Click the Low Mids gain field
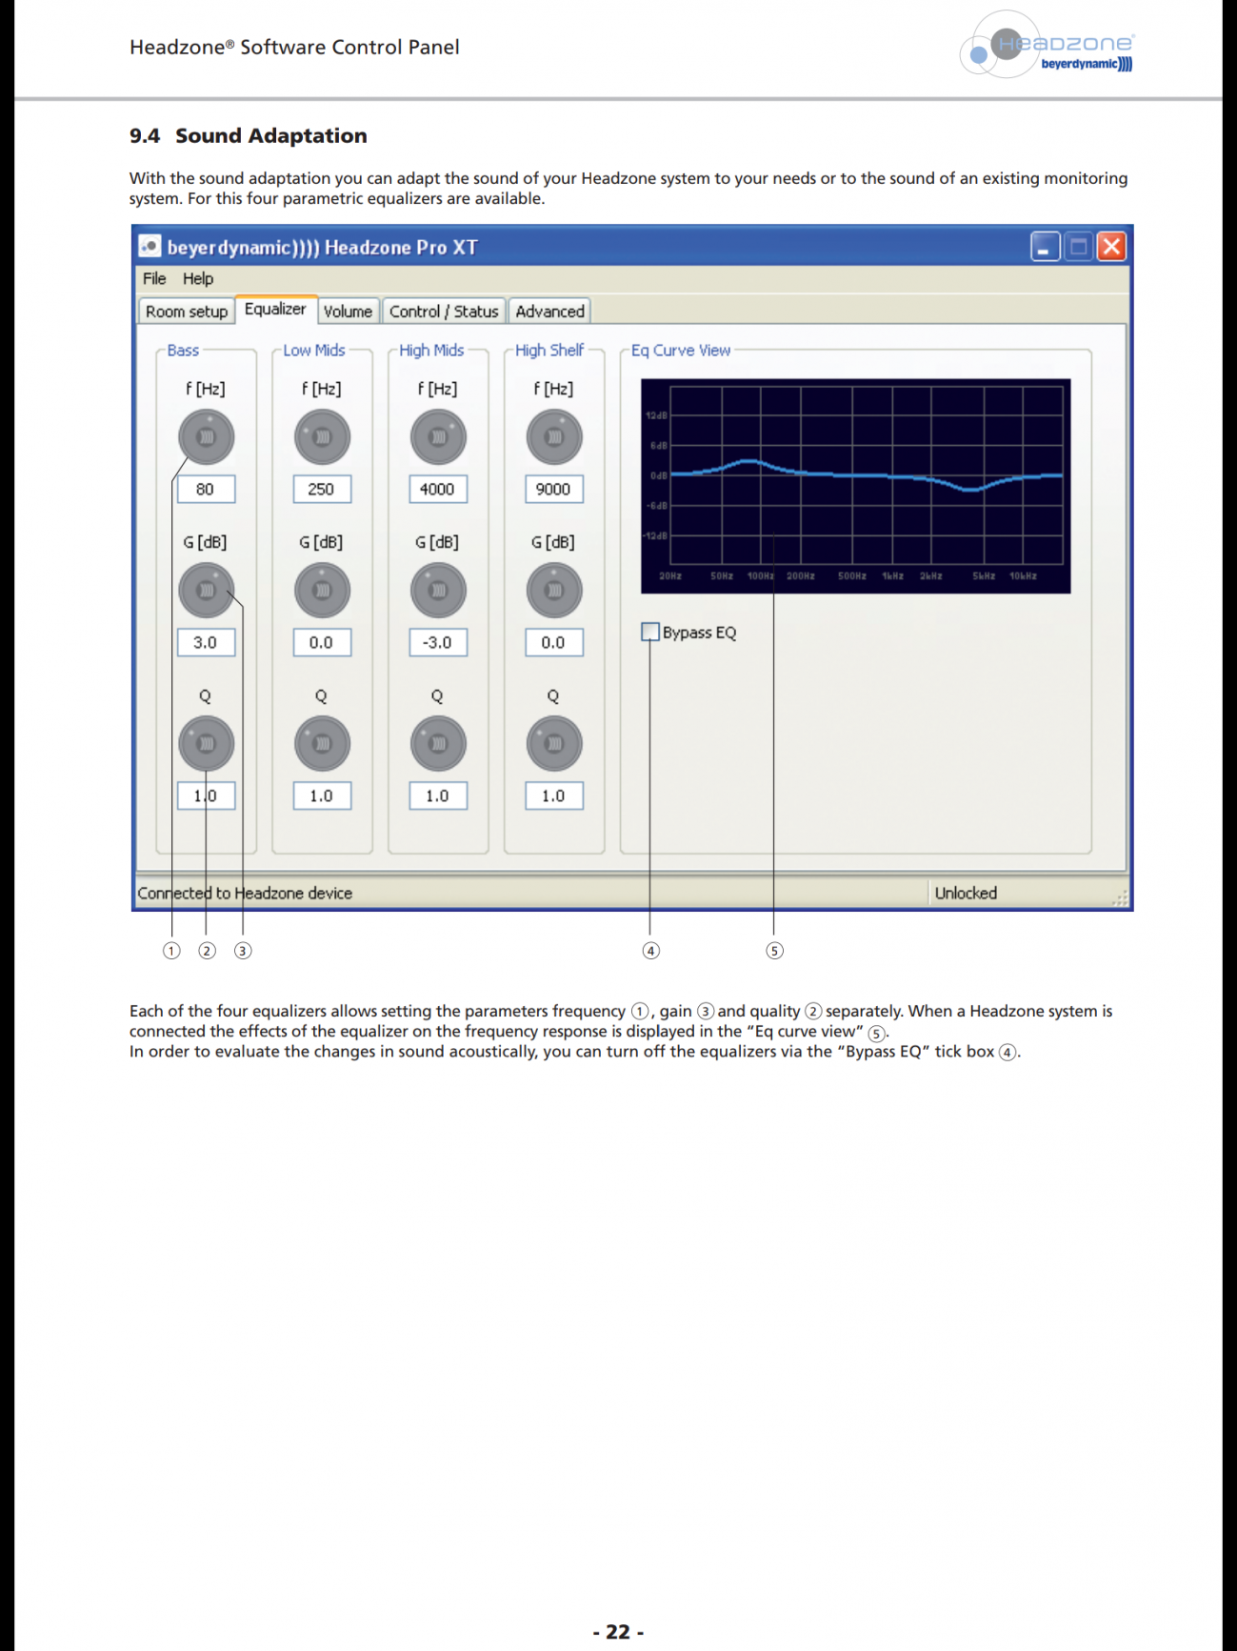 [322, 642]
